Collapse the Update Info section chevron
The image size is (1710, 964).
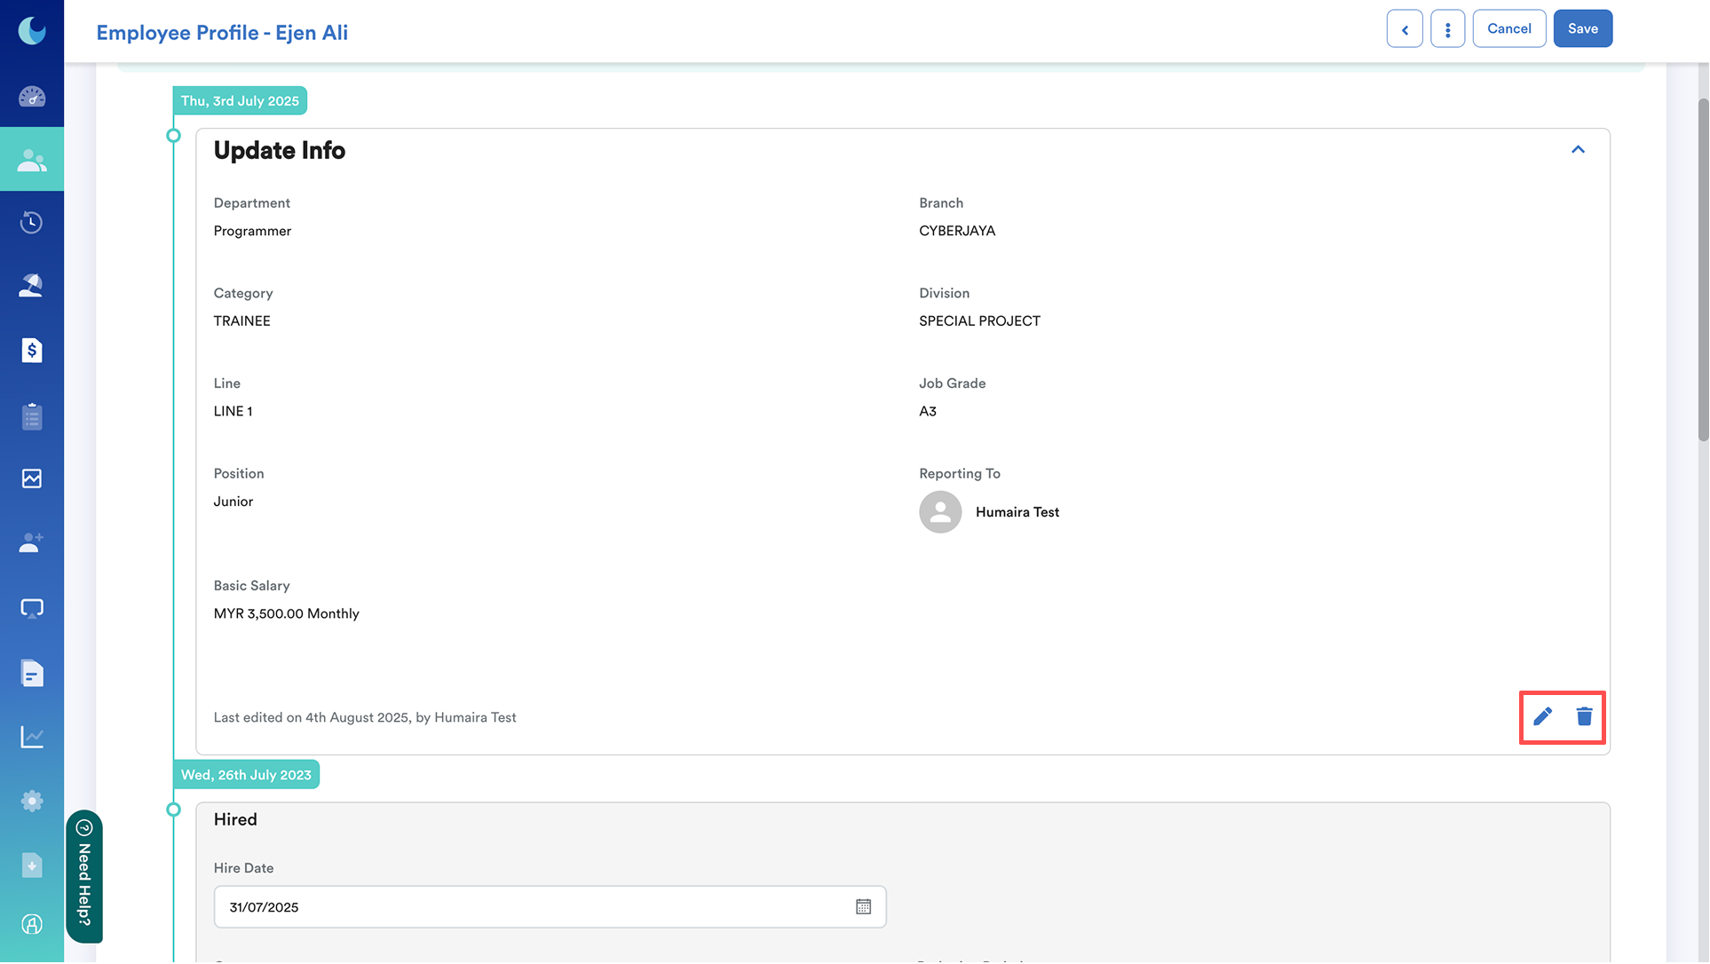pos(1578,150)
